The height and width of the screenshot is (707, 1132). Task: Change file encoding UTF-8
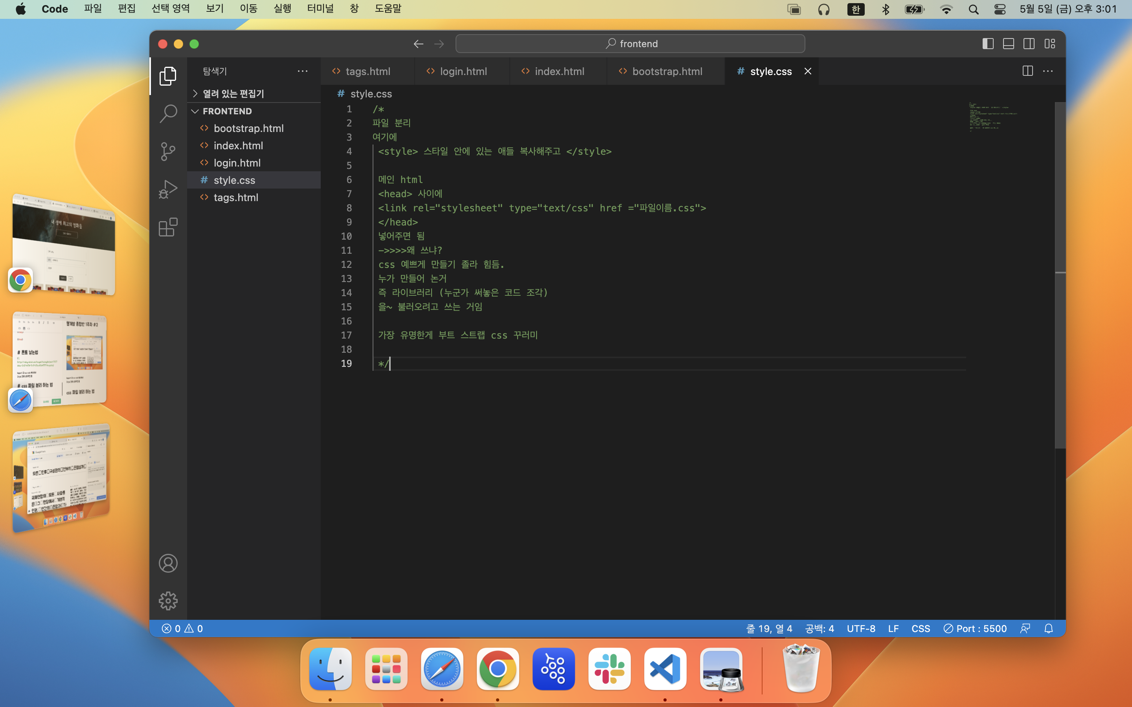click(861, 628)
